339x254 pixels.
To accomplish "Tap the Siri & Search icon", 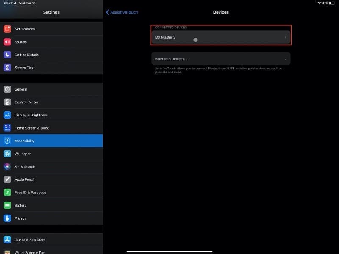I will point(7,167).
